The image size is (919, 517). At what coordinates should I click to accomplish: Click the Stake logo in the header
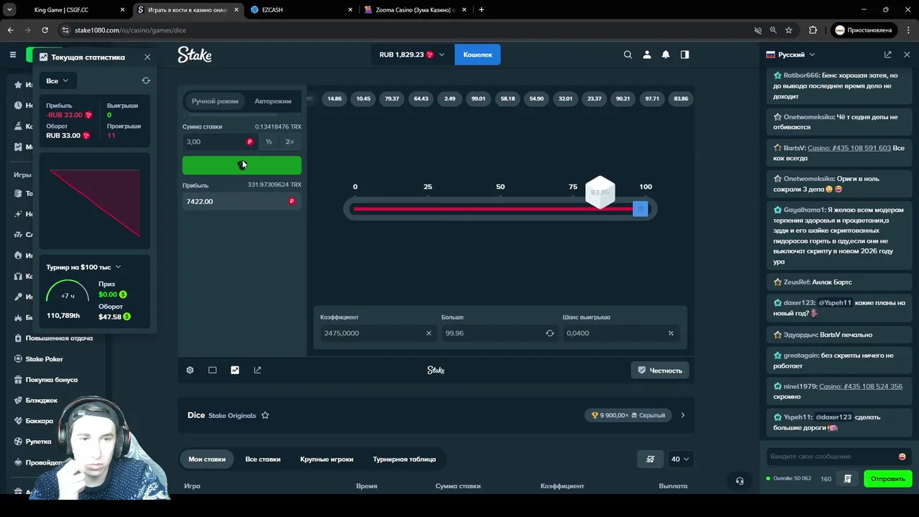tap(195, 55)
